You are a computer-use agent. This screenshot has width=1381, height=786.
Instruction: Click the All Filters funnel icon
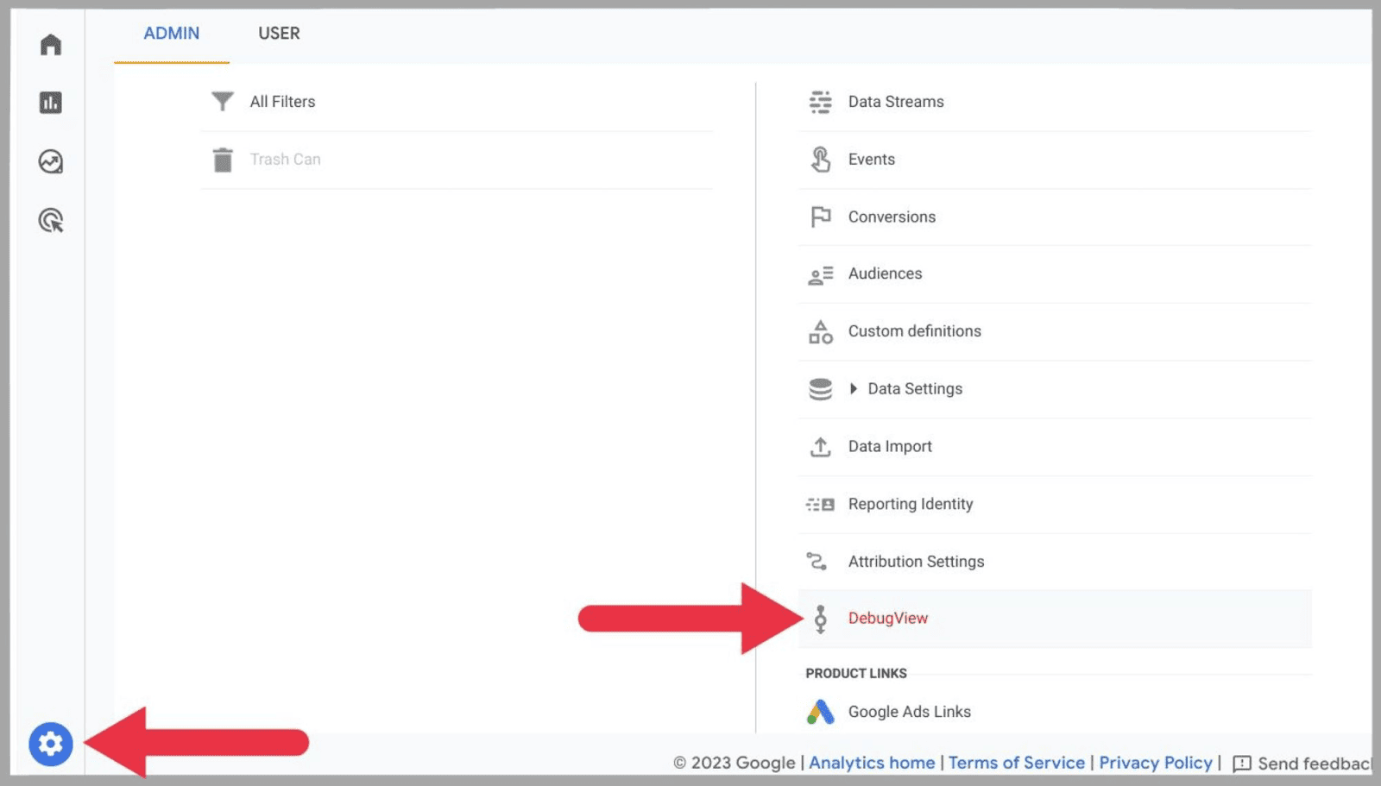point(222,101)
